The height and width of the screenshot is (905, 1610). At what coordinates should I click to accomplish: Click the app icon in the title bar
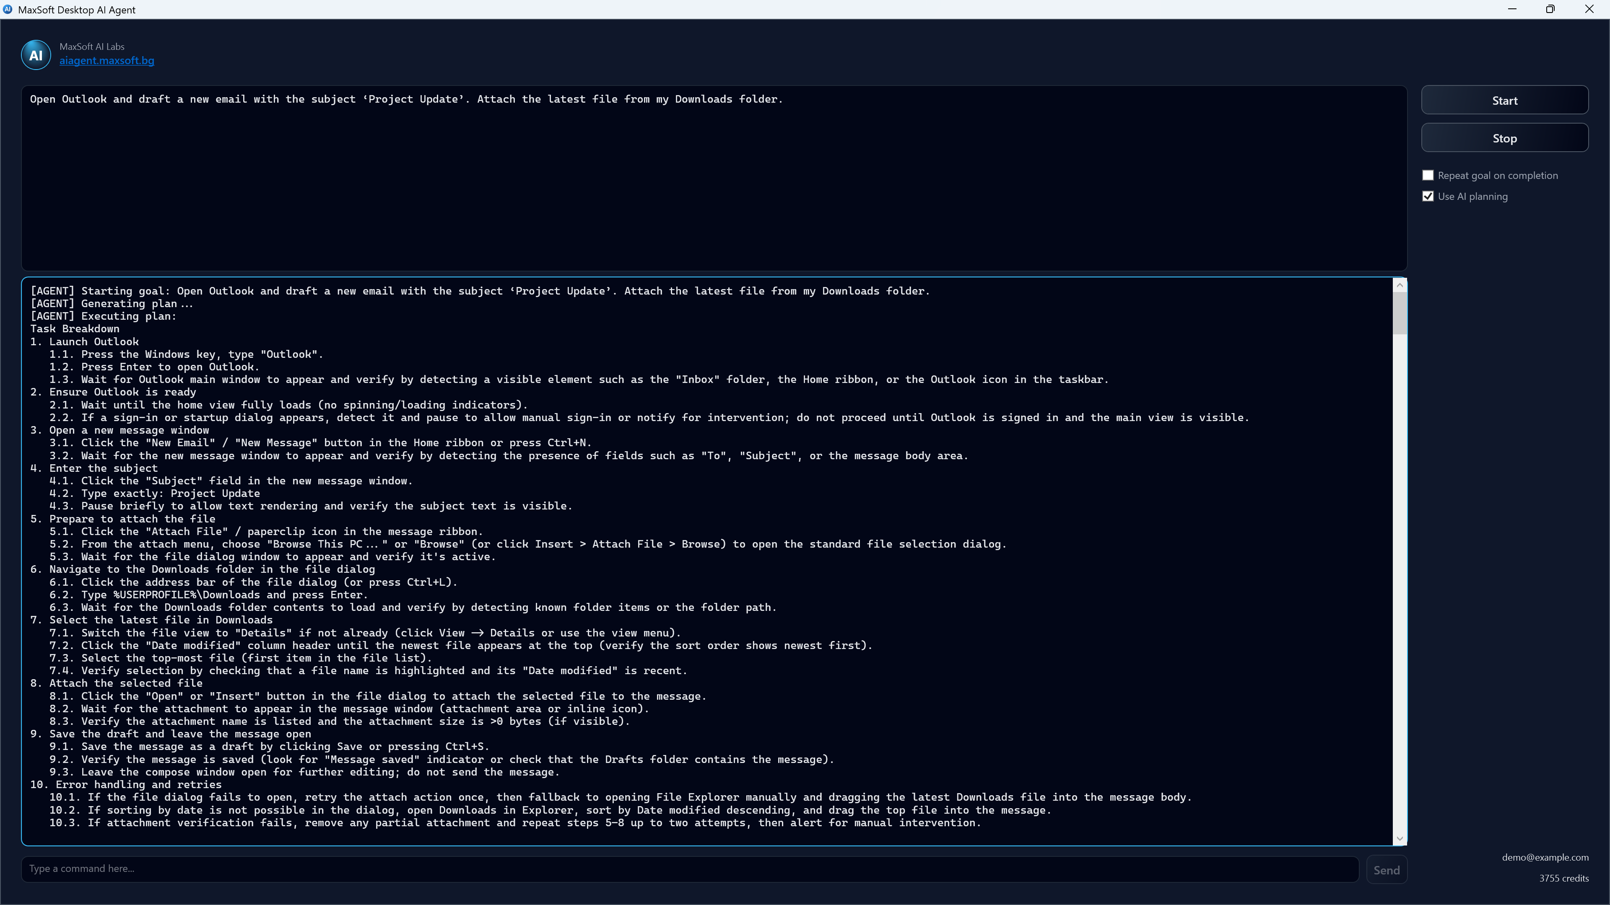pyautogui.click(x=9, y=9)
